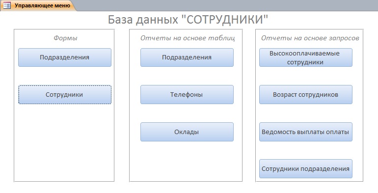Open the Возраст сотрудников report
Viewport: 378px width, 193px height.
tap(306, 95)
